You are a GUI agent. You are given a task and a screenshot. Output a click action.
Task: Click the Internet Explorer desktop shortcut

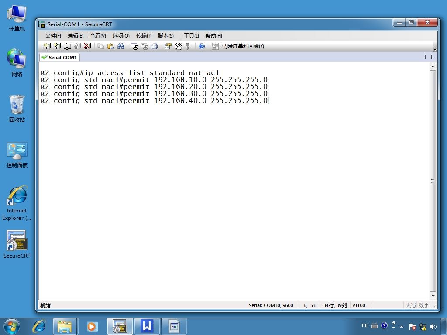17,203
